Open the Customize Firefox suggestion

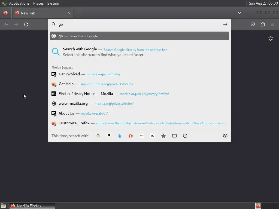(x=139, y=123)
